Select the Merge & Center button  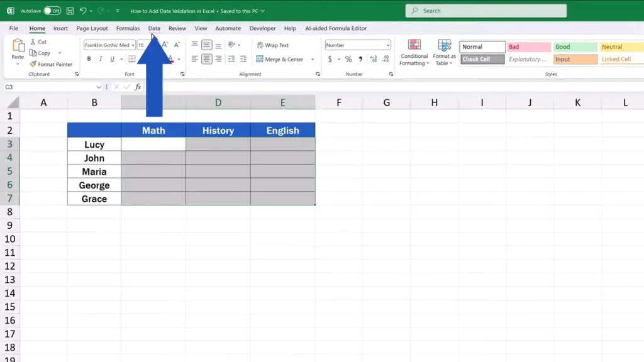pyautogui.click(x=280, y=59)
